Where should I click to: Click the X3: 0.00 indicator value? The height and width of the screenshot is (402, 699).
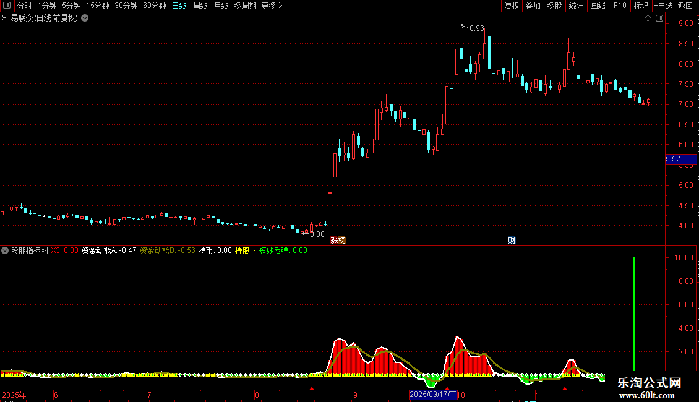(x=64, y=250)
